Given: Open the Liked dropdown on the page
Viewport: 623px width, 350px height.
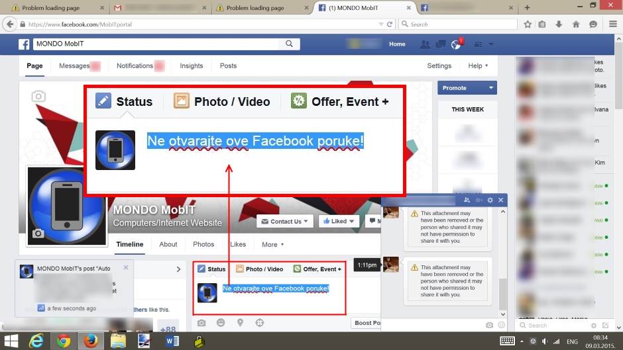Looking at the screenshot, I should point(339,222).
